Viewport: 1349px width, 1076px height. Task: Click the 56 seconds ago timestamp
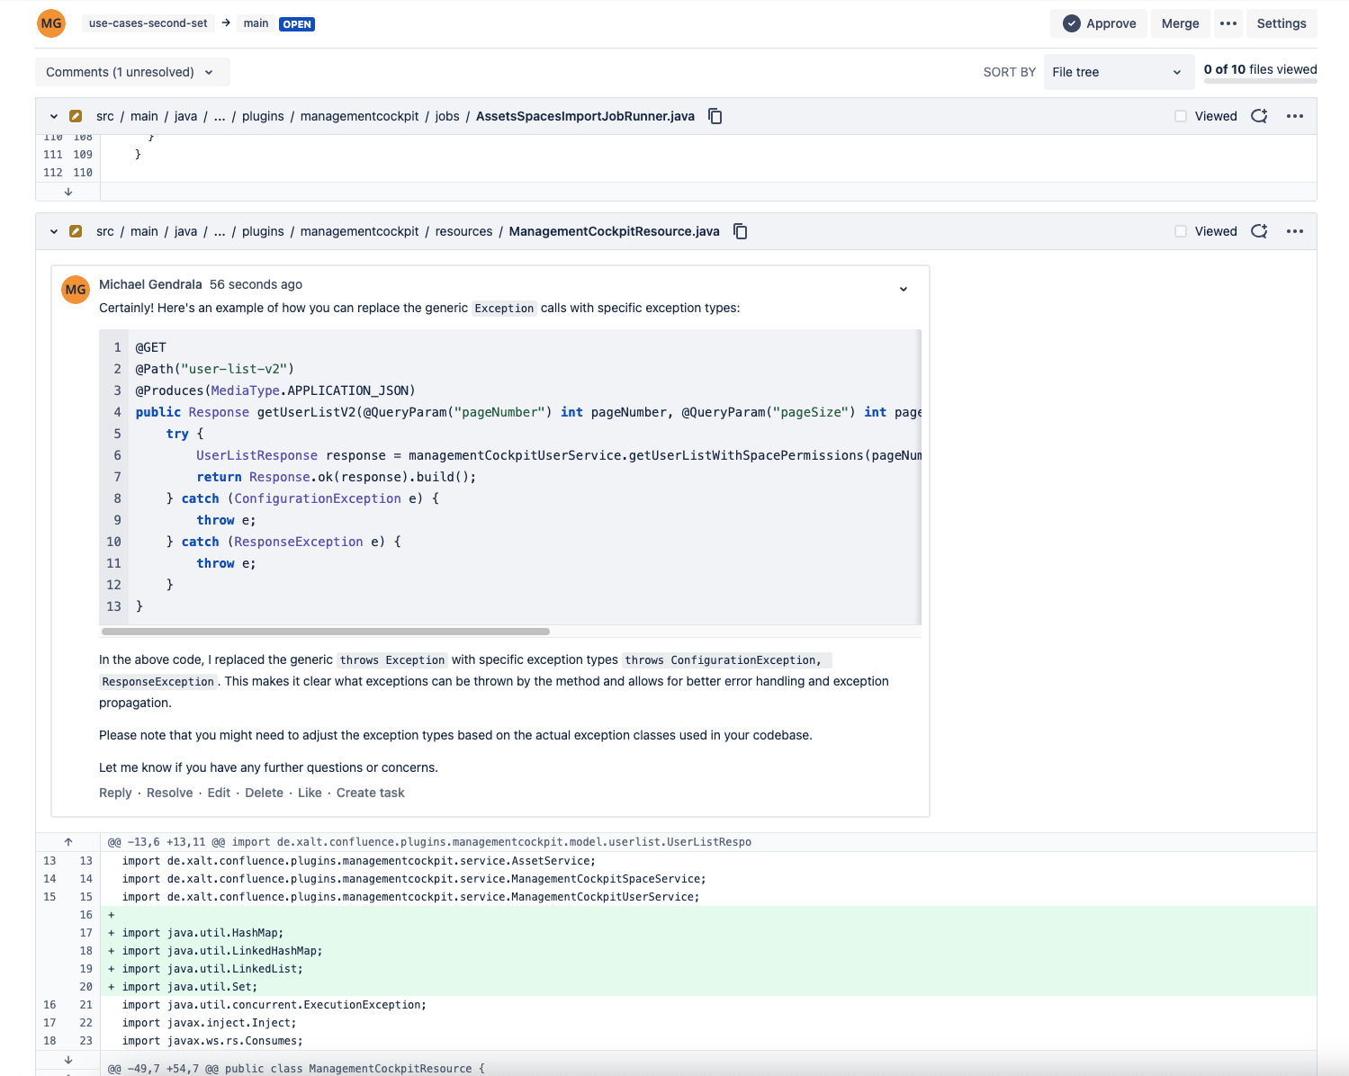[x=256, y=284]
